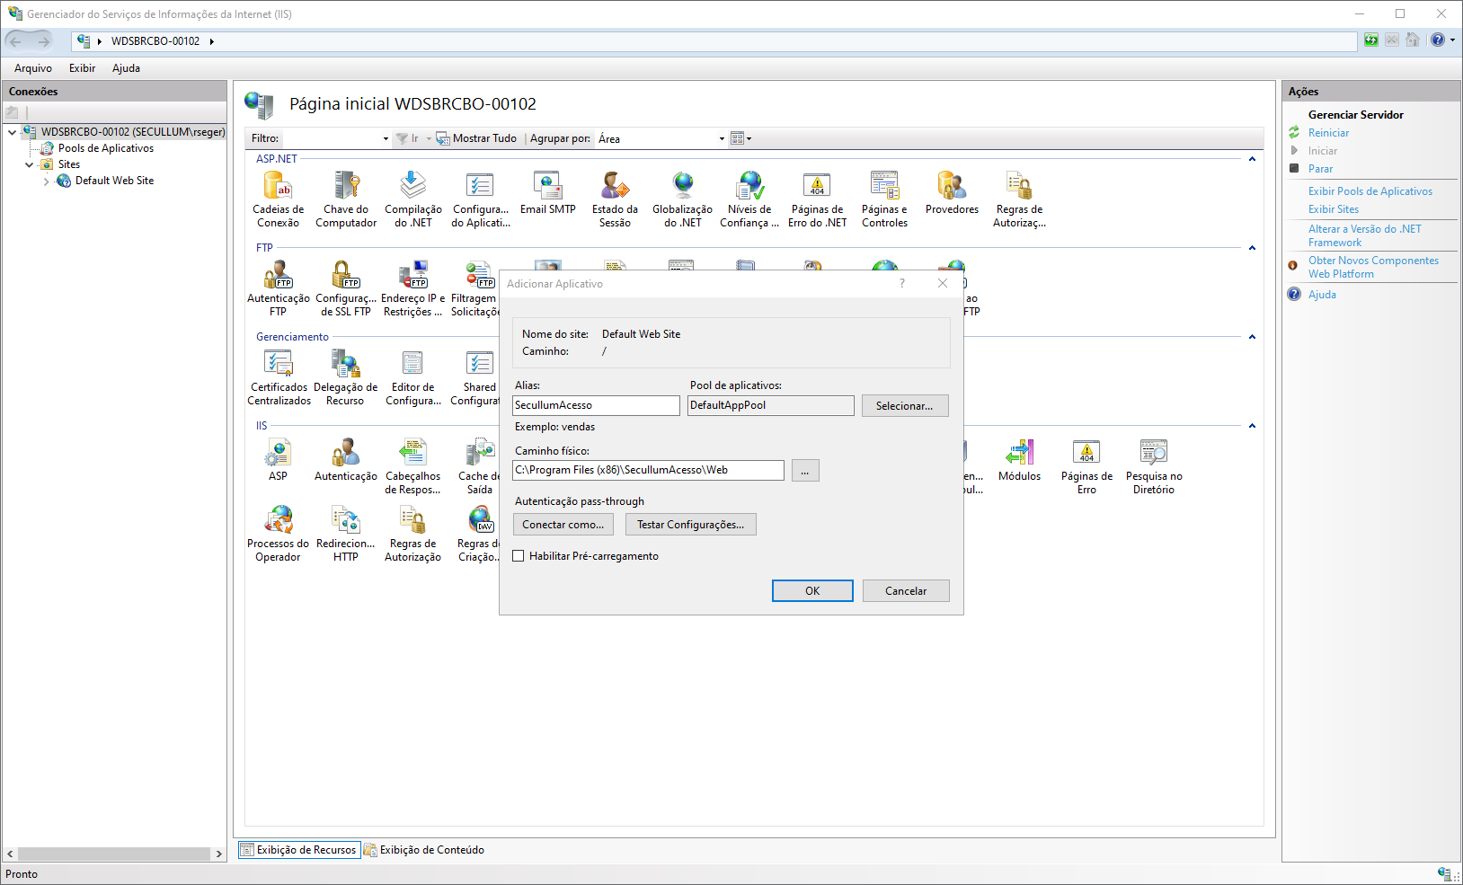Open the Arquivo menu

tap(33, 68)
